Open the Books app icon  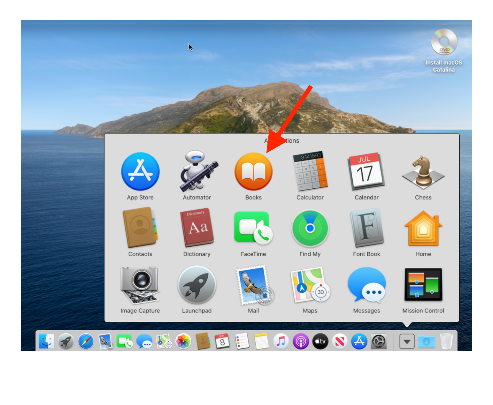(x=254, y=171)
